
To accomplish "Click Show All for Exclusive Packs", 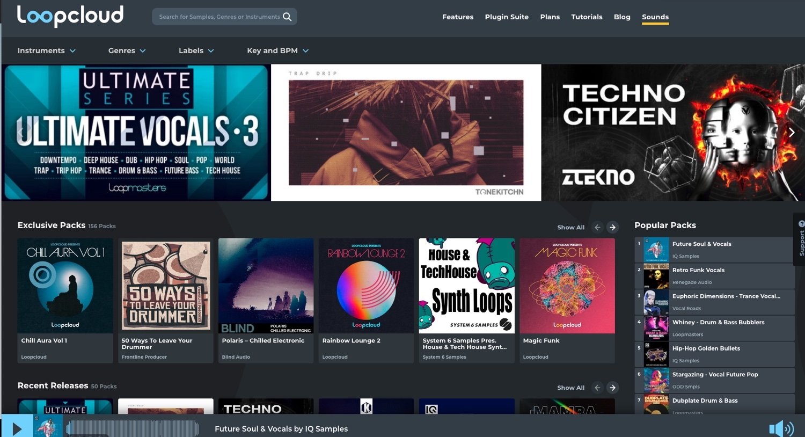I will [570, 228].
